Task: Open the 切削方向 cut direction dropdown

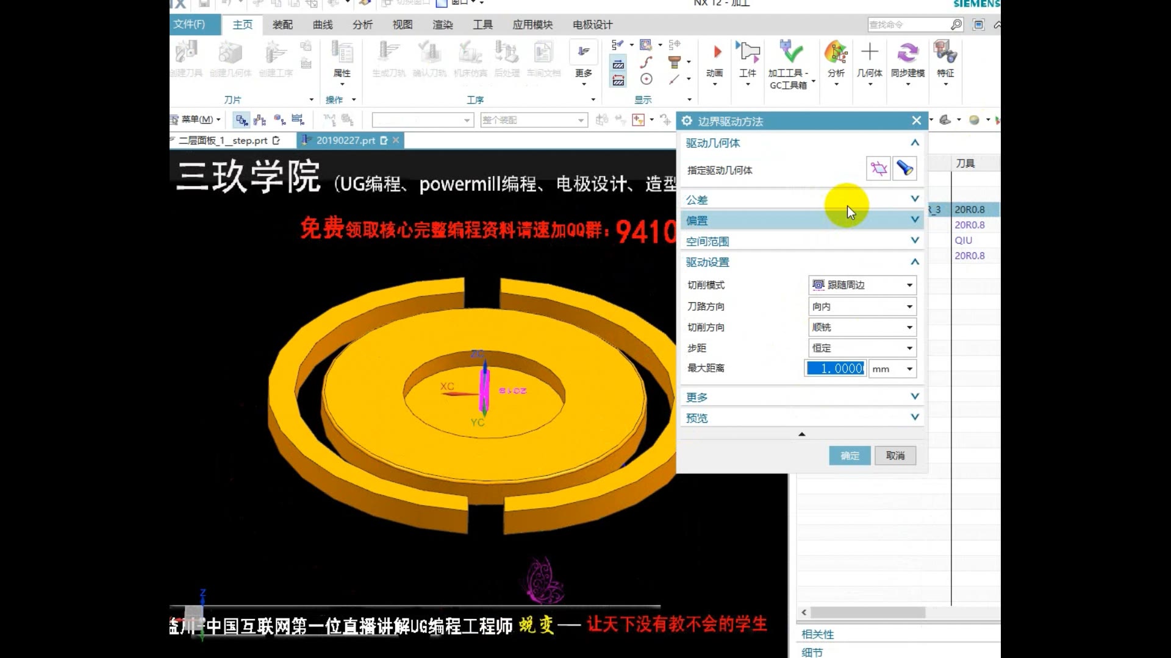Action: (x=862, y=327)
